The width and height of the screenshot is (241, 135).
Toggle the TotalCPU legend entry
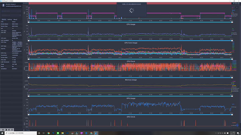(234, 34)
